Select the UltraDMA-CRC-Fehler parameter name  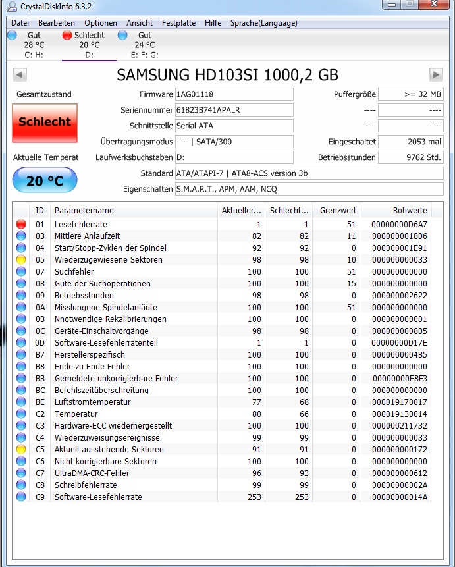pos(92,473)
